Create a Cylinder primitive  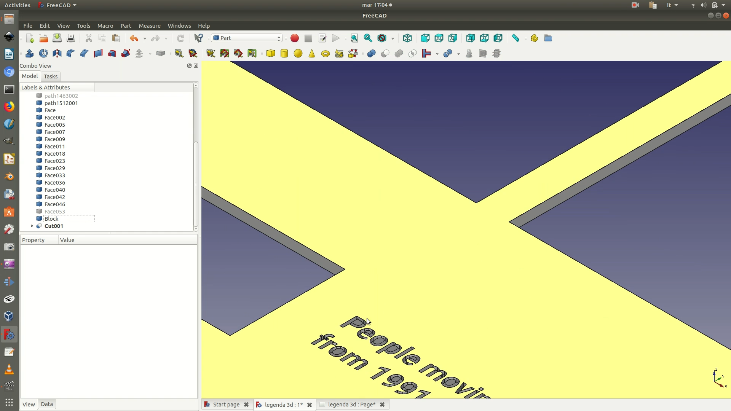tap(284, 53)
